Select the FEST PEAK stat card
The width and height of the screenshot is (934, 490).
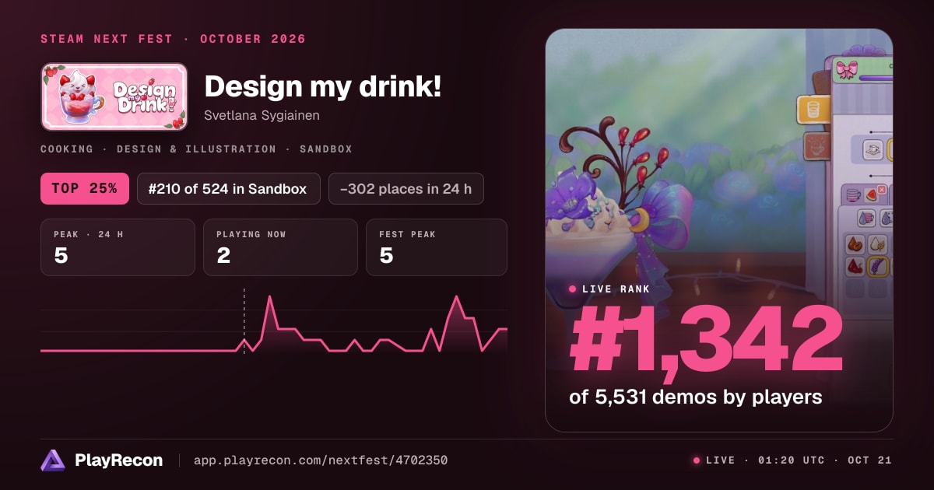(436, 247)
